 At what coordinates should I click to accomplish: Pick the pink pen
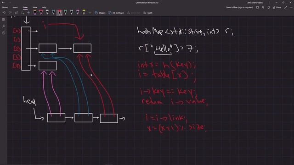[x=78, y=12]
